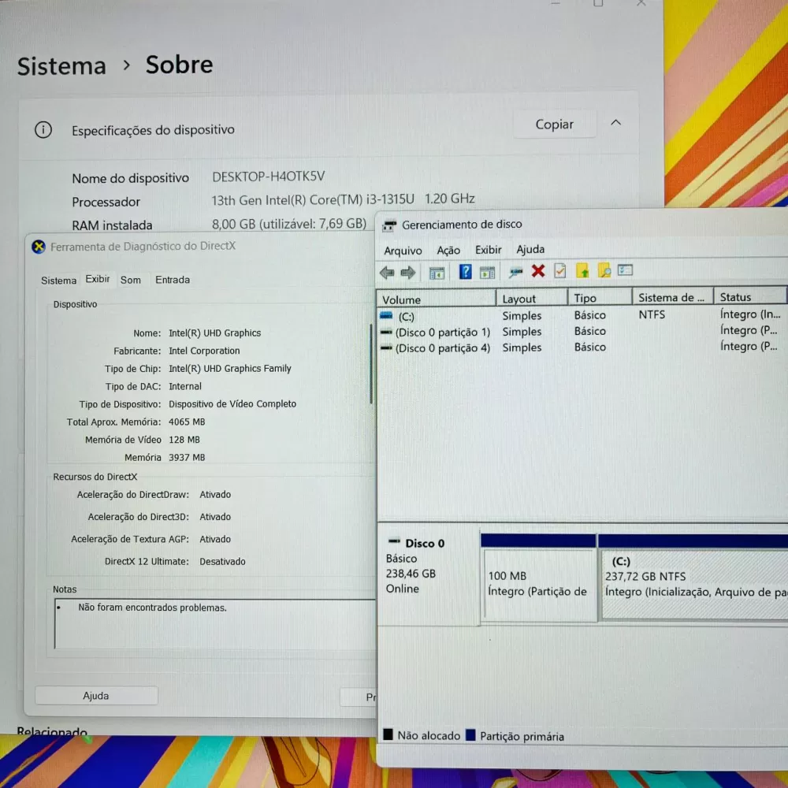Click Ajuda button in DirectX tool

[96, 696]
